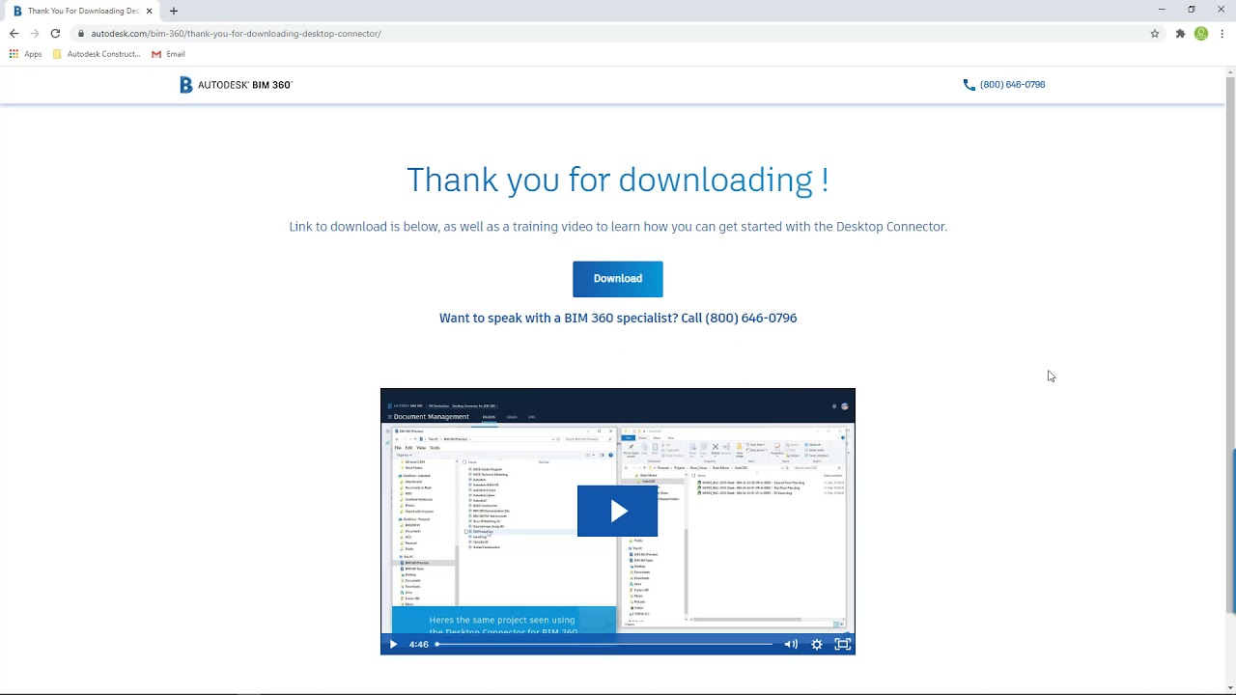1236x695 pixels.
Task: Open the Email bookmark
Action: tap(168, 54)
